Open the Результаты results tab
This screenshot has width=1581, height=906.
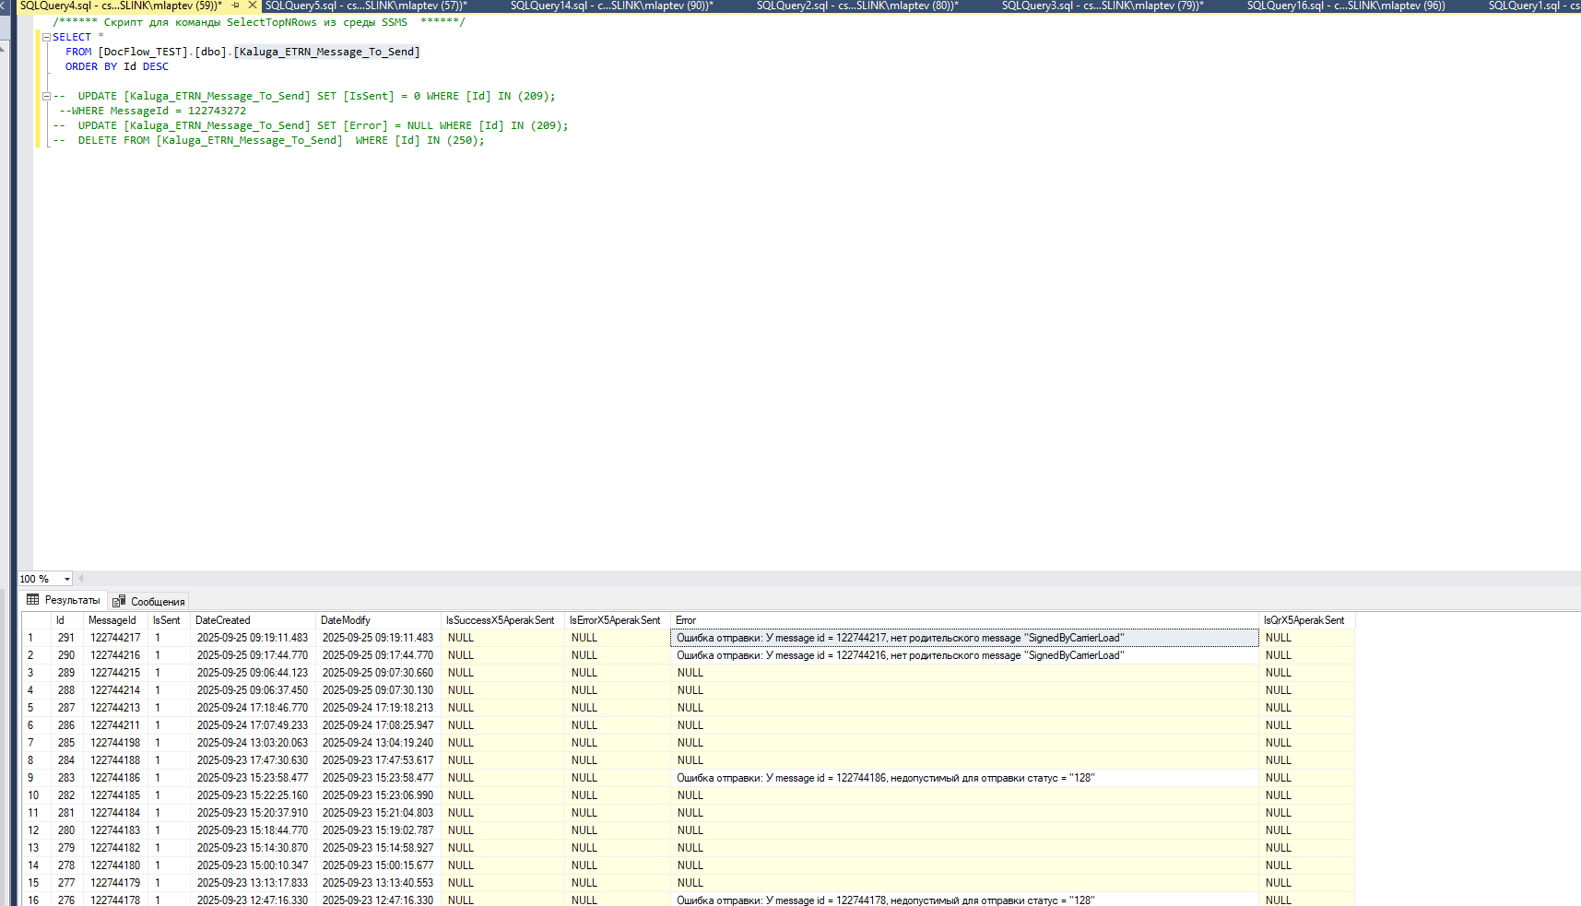[x=64, y=600]
